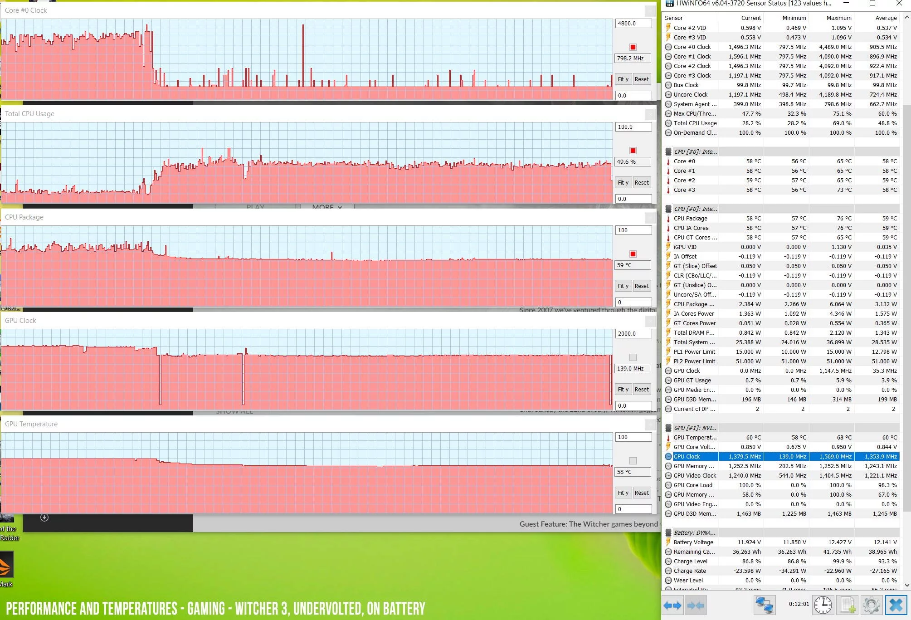Click Reset in the CPU Package graph

click(642, 286)
